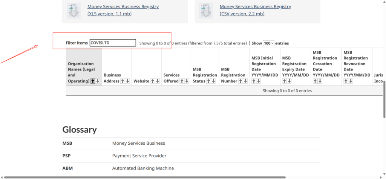Sort Services Offered ascending

tap(182, 81)
